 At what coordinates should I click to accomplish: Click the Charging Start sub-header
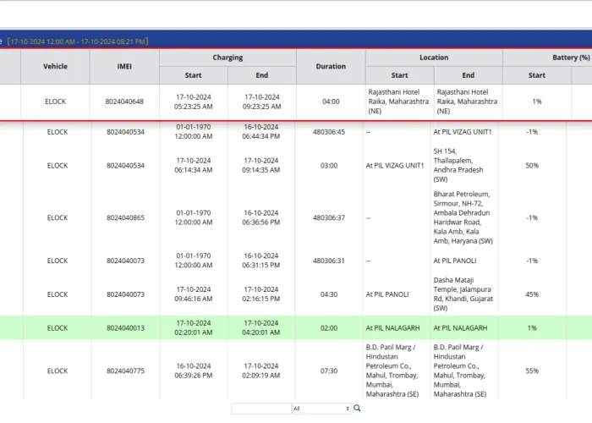[193, 75]
